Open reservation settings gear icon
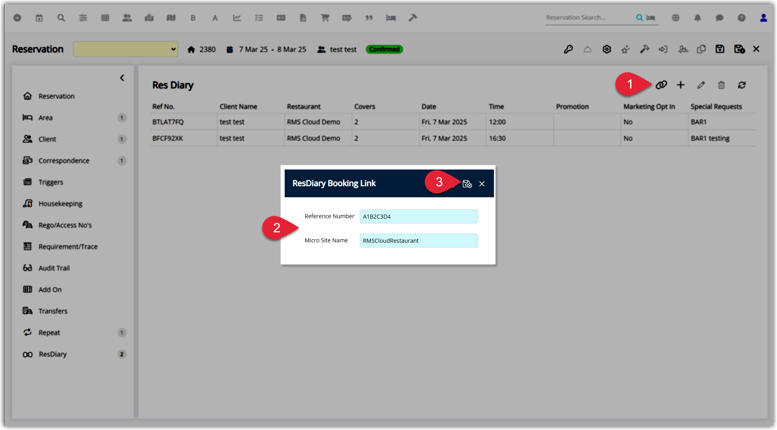The height and width of the screenshot is (430, 777). pyautogui.click(x=607, y=49)
